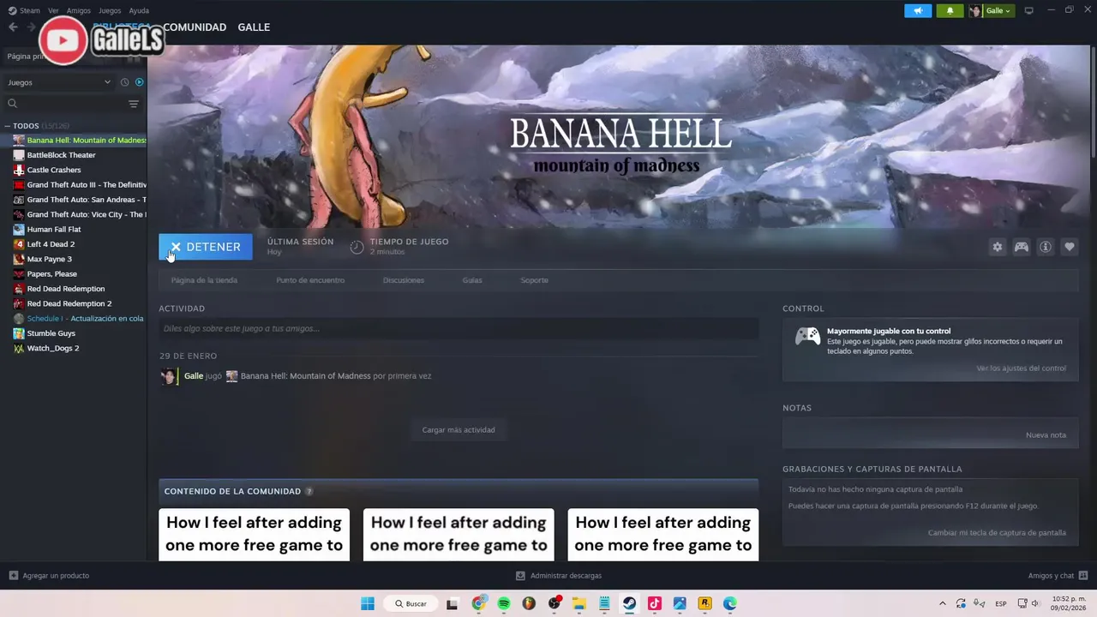The image size is (1097, 617).
Task: Open the Steam announcements megaphone button
Action: click(918, 11)
